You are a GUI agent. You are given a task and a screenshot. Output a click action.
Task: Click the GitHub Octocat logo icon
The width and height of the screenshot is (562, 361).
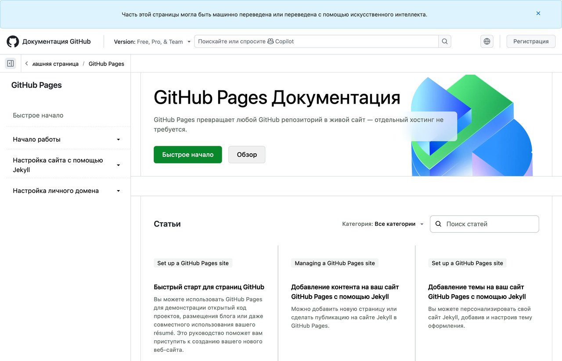tap(13, 42)
